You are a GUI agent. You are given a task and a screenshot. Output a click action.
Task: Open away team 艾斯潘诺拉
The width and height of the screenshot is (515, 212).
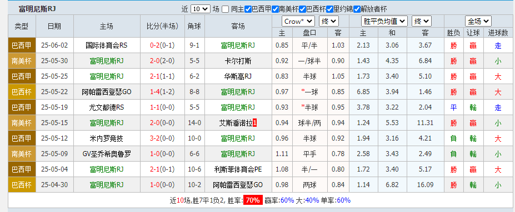pyautogui.click(x=236, y=123)
